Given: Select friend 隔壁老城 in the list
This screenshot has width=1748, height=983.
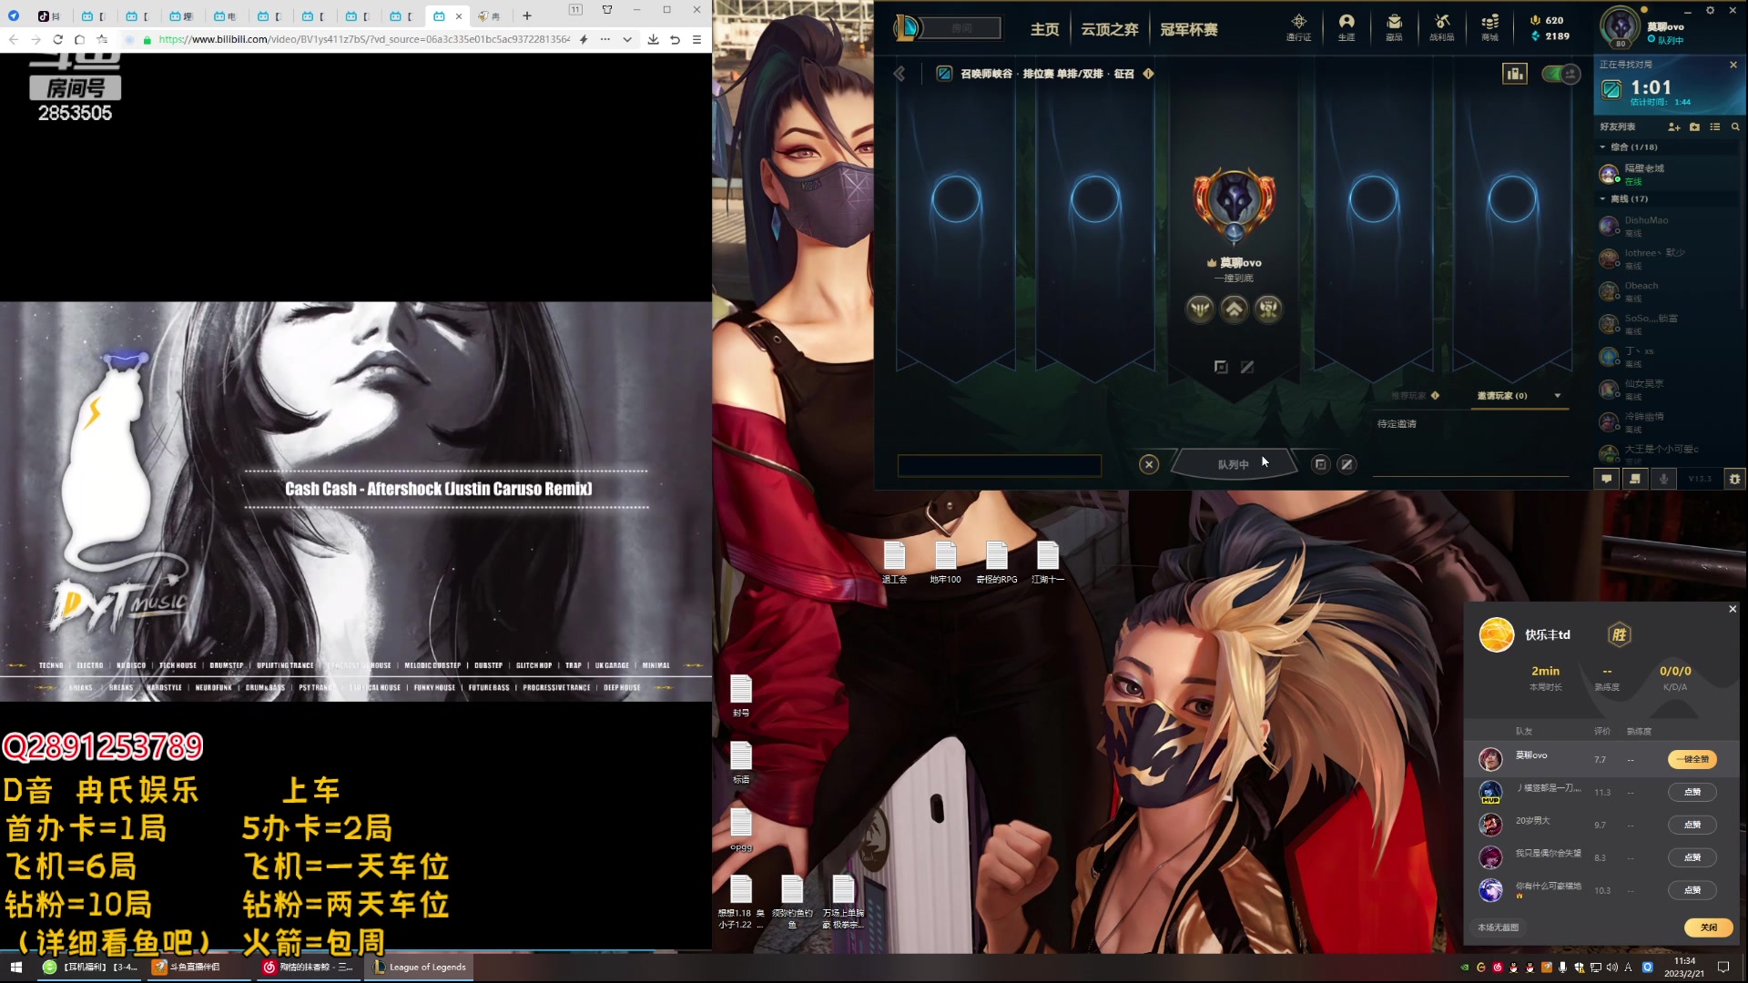Looking at the screenshot, I should 1668,174.
